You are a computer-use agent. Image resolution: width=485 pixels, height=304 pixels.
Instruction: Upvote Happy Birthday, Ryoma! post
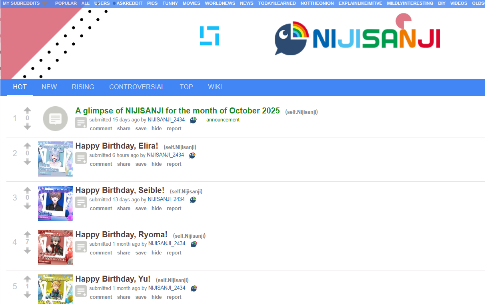27,234
